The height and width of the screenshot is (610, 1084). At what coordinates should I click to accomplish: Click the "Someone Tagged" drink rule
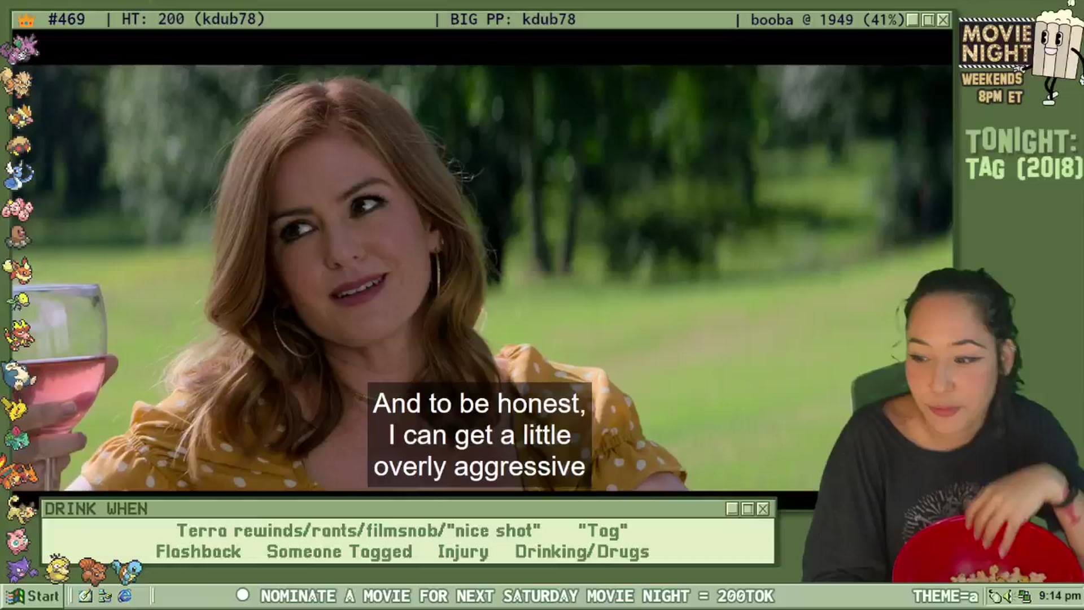pos(339,551)
